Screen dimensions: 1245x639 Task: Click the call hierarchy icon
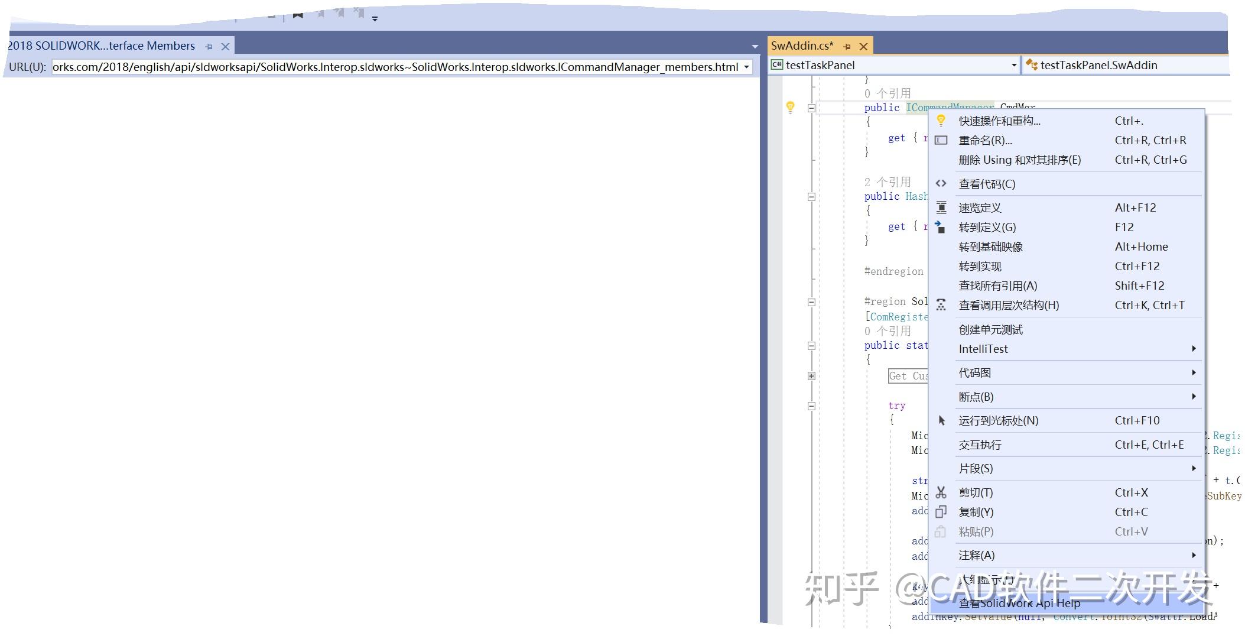tap(941, 305)
